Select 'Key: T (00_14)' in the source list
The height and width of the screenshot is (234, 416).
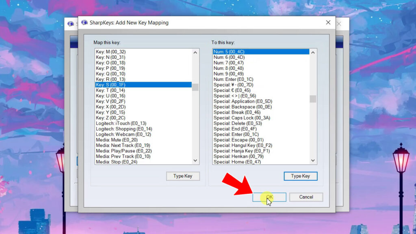coord(143,90)
